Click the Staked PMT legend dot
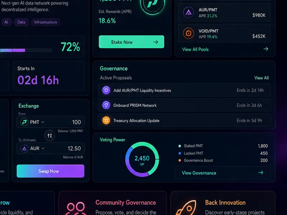 (180, 146)
